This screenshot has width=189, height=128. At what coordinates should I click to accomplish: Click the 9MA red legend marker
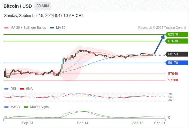pos(22,89)
